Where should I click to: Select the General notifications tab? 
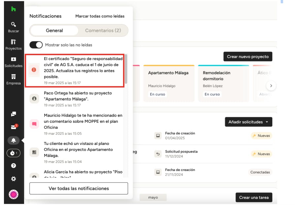[54, 31]
